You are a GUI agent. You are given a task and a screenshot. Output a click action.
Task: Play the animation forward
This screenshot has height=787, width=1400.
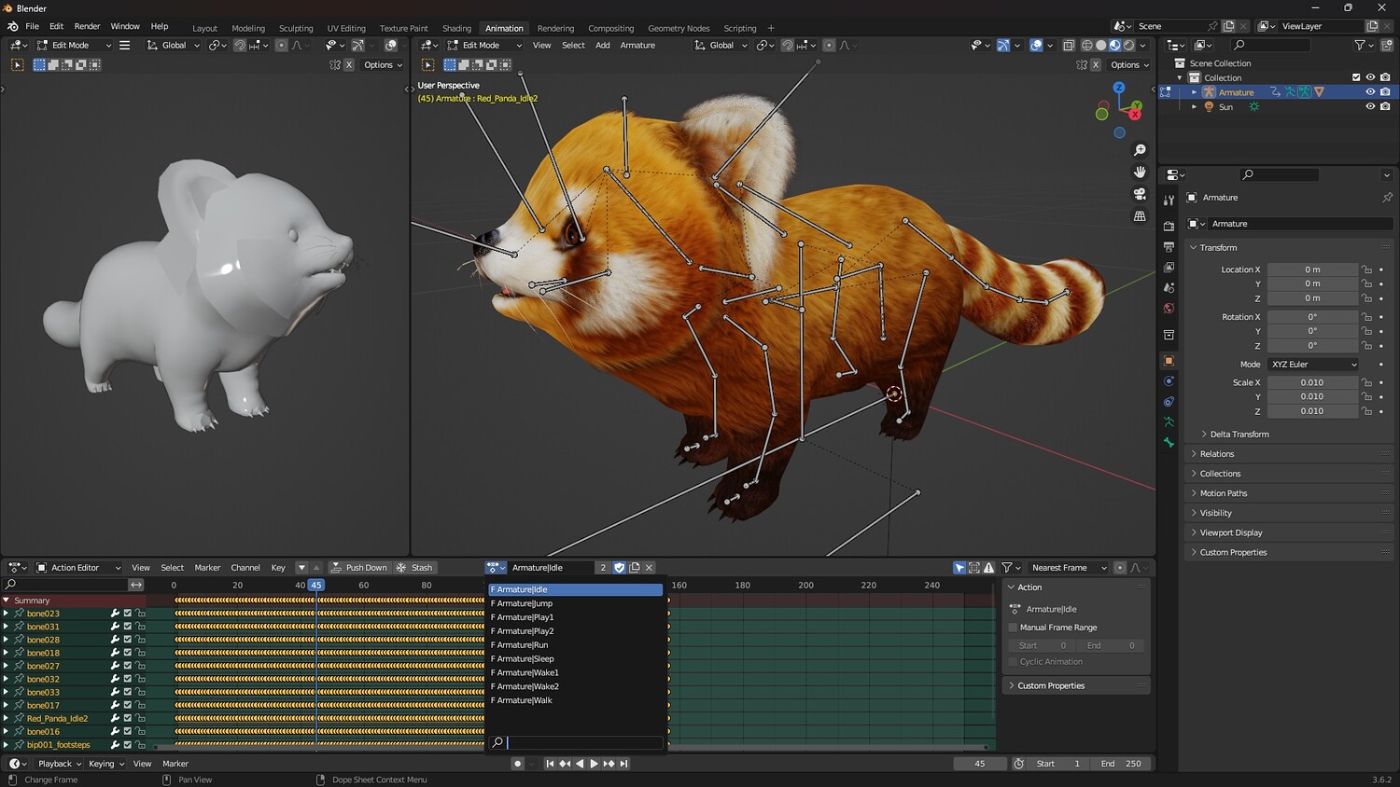click(594, 764)
